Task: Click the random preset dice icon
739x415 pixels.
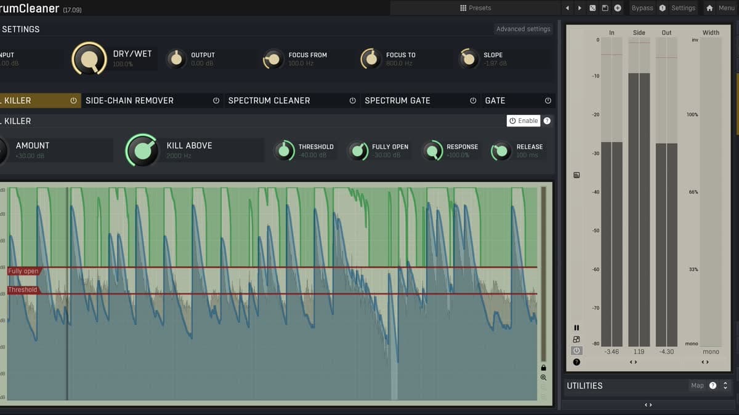Action: click(592, 8)
